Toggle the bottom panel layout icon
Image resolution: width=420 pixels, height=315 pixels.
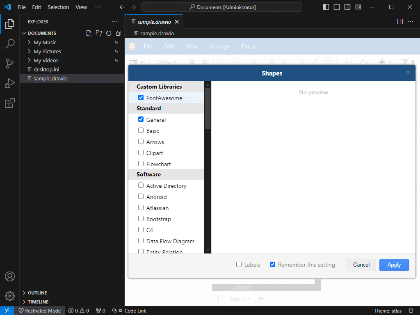[x=337, y=7]
